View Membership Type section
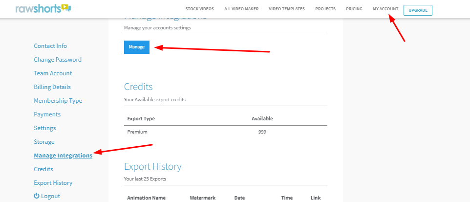 click(58, 101)
